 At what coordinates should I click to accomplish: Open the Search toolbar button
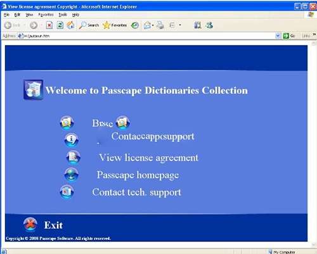[89, 25]
